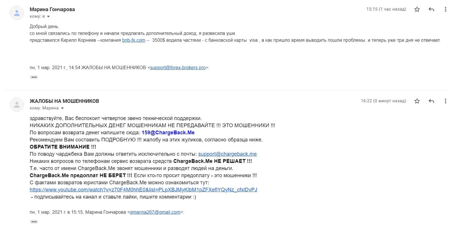
Task: Open more options for Марина Гончарова's message
Action: (445, 9)
